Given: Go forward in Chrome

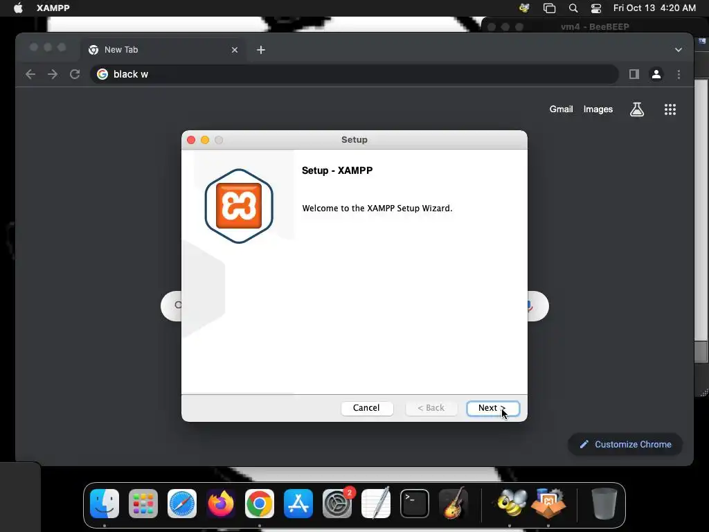Looking at the screenshot, I should click(53, 74).
